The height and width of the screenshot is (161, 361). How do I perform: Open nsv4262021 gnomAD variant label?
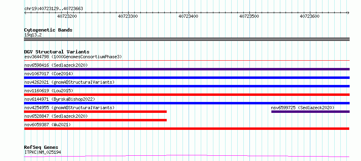point(69,82)
